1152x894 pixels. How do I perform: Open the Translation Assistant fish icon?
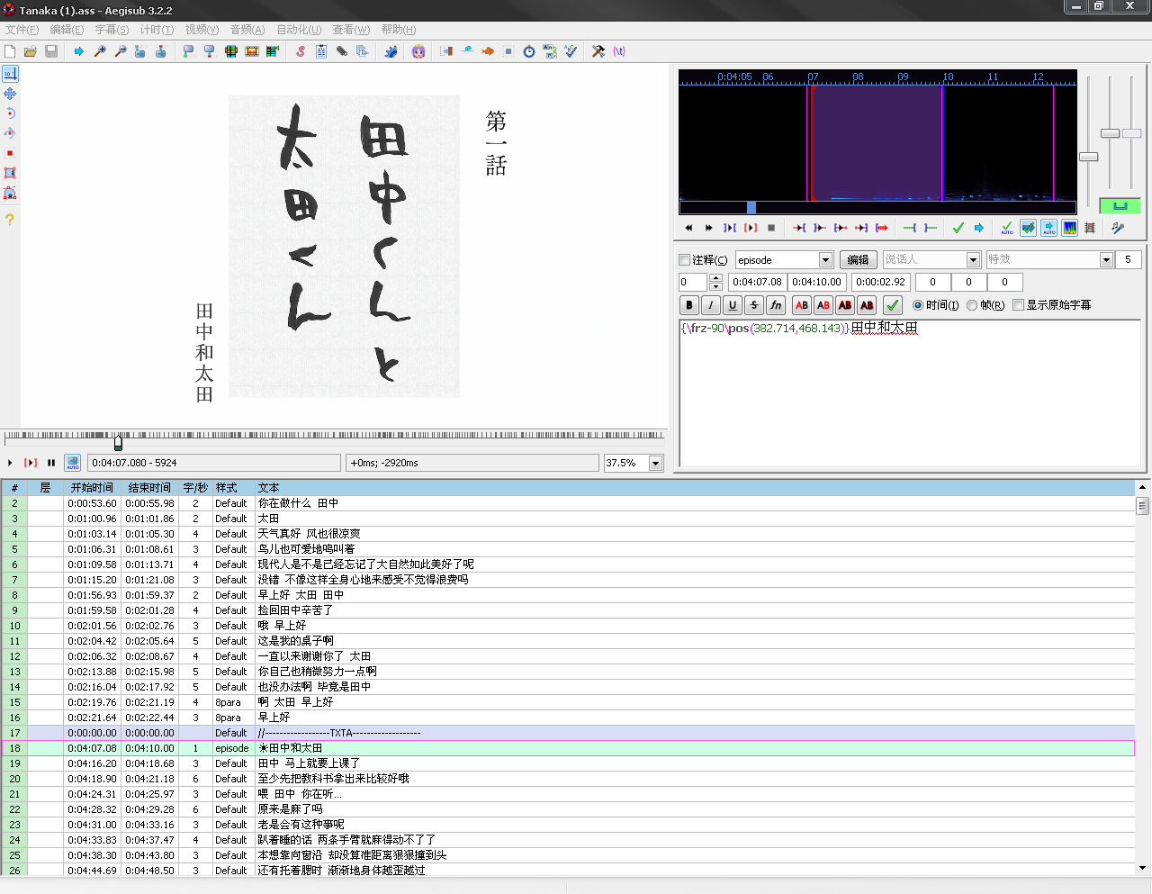click(488, 51)
